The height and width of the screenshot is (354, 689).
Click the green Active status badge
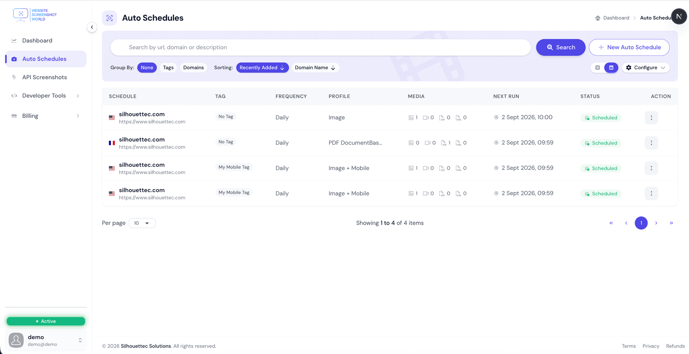(x=46, y=321)
